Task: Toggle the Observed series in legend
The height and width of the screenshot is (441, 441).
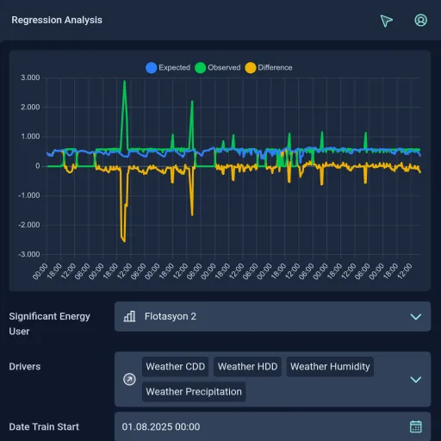Action: pyautogui.click(x=218, y=68)
